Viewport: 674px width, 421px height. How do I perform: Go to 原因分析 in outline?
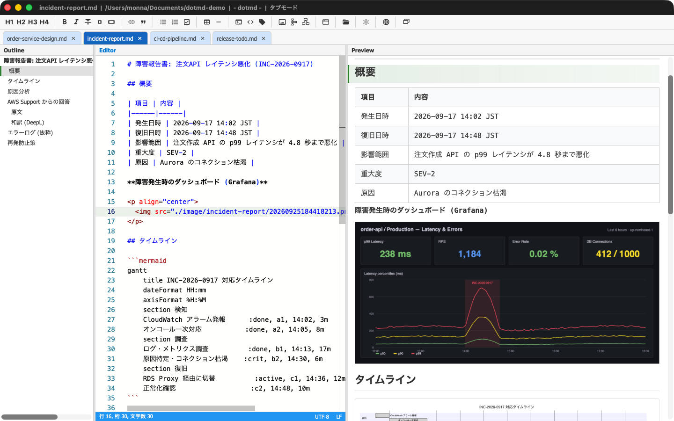(19, 91)
